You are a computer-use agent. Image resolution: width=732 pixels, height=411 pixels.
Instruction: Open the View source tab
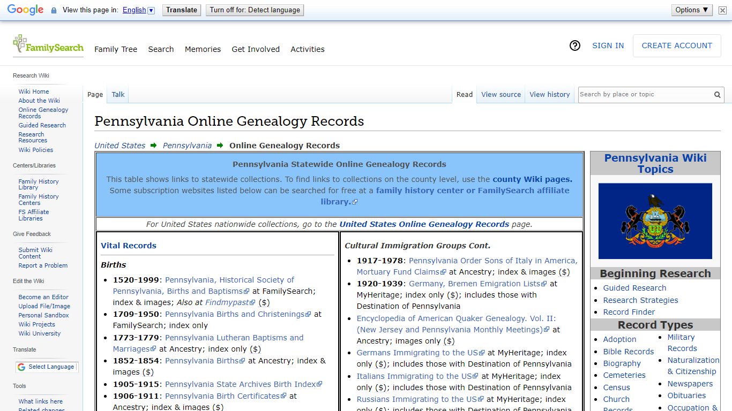tap(501, 95)
